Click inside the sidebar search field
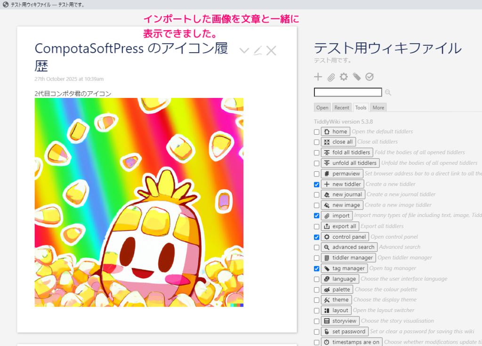 347,92
